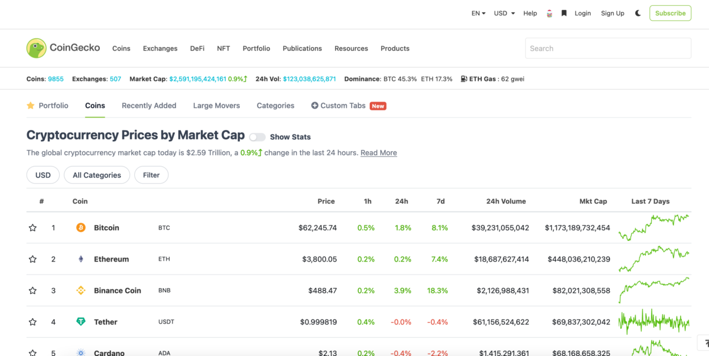Click the market cap value $2,591,195,424,161
This screenshot has height=356, width=709.
tap(197, 79)
